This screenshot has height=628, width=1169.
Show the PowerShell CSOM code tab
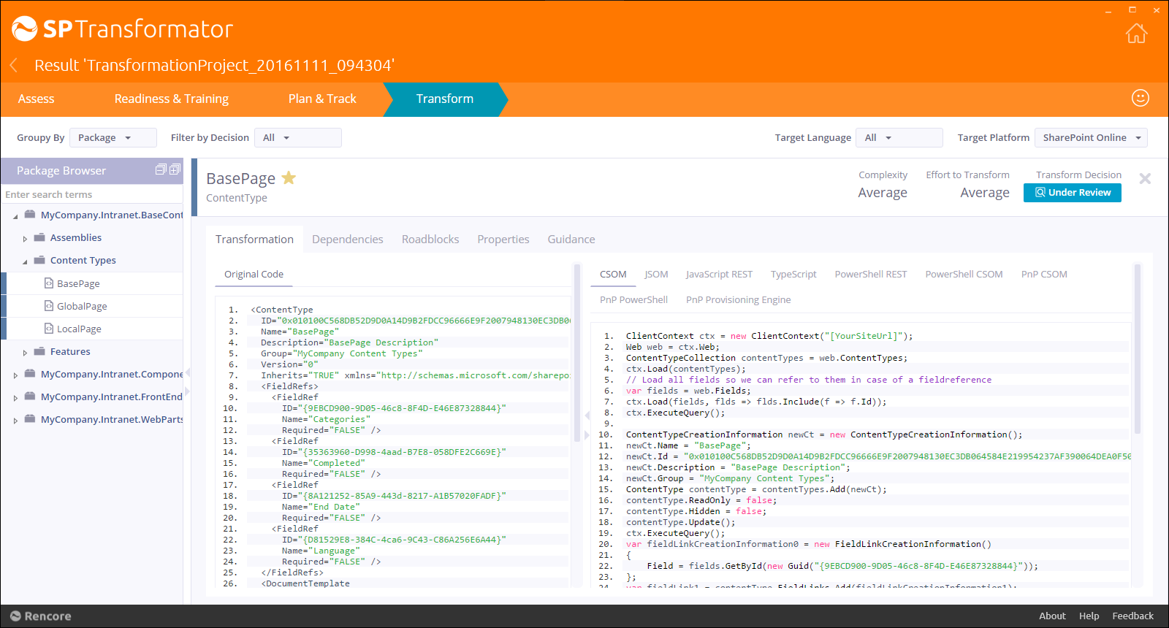[x=964, y=275]
